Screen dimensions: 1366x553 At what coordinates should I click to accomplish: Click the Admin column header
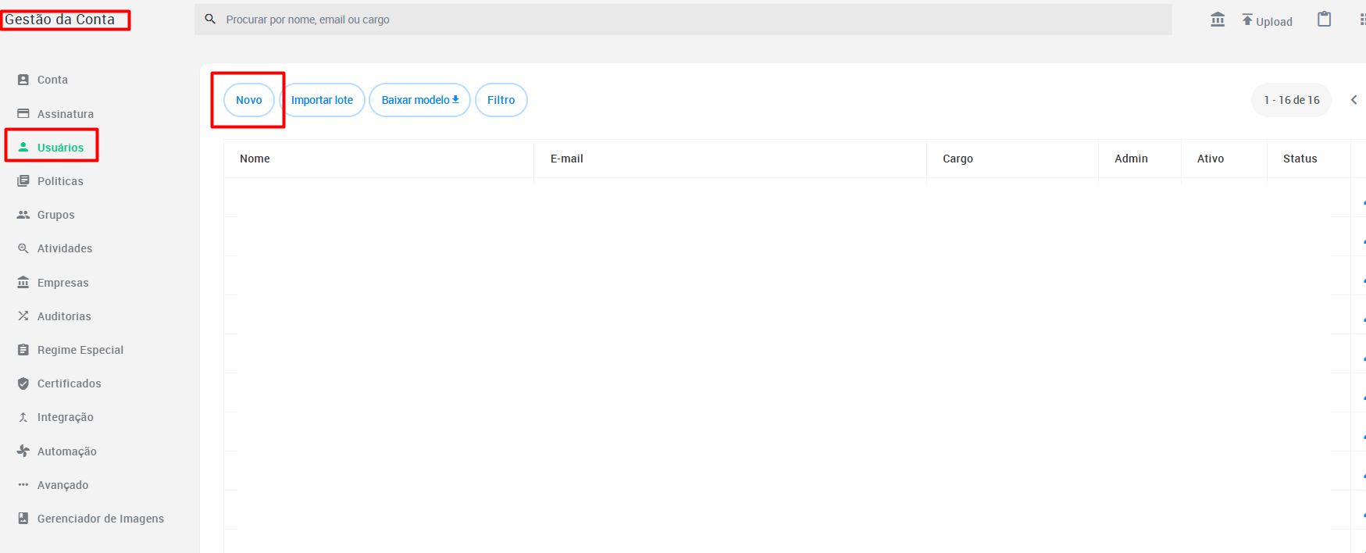[1131, 159]
